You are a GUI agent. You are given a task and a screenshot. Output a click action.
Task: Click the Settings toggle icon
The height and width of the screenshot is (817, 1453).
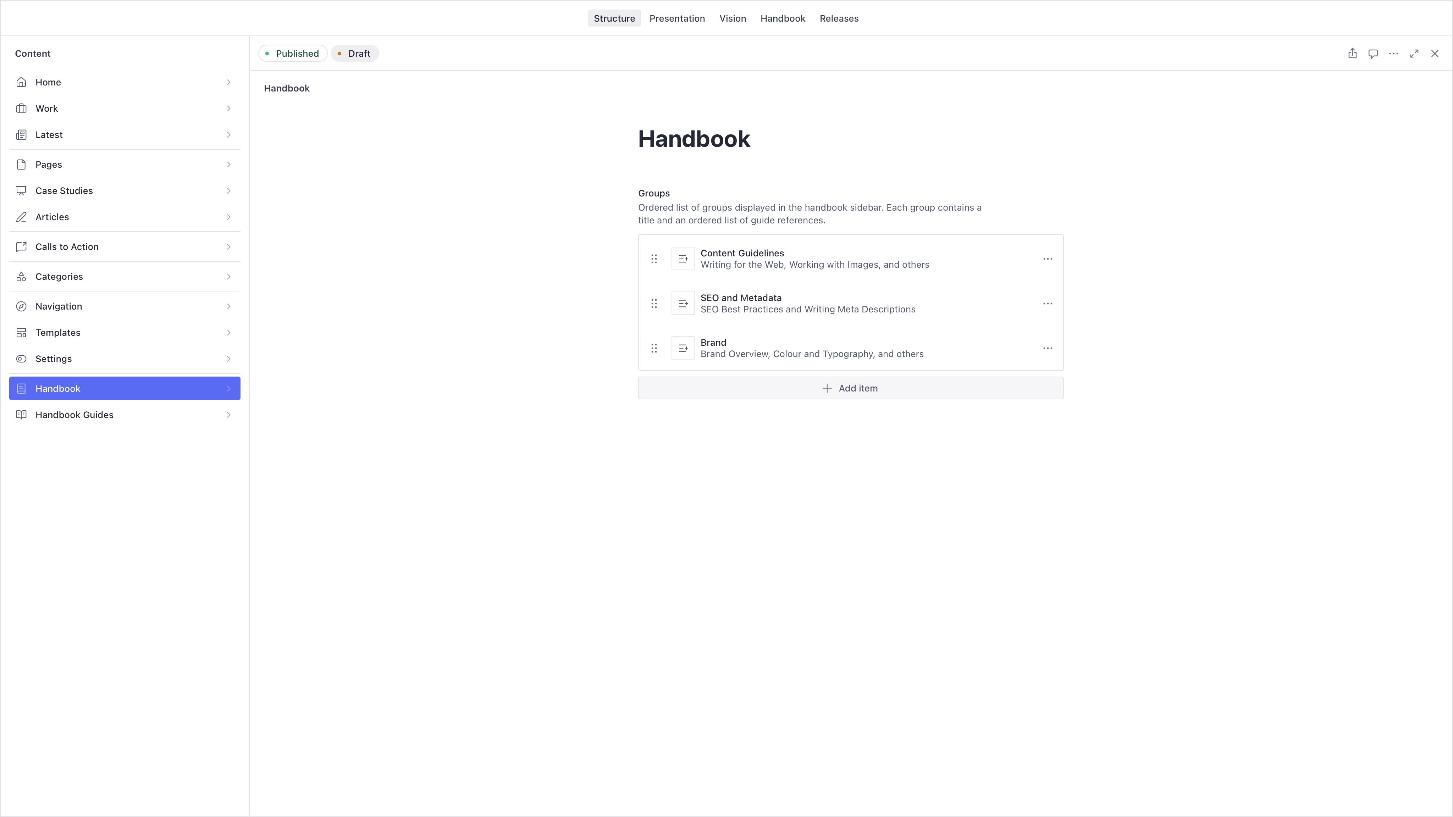pos(21,359)
